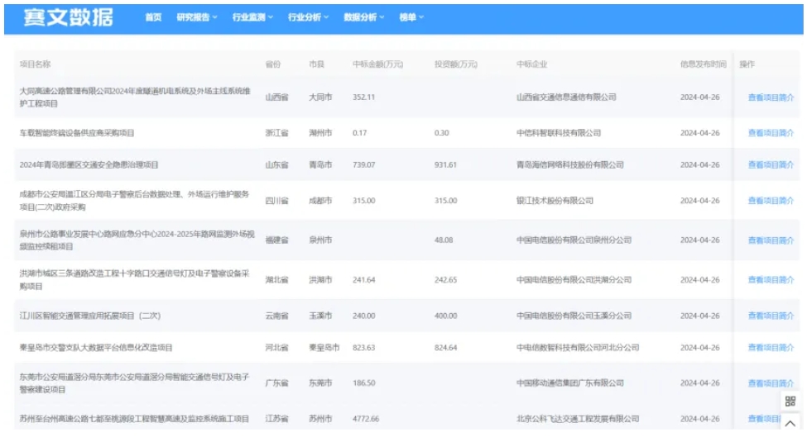Click company 北京公科飞达交通工程发展有限公司
Screen dimensions: 807x437
[578, 419]
